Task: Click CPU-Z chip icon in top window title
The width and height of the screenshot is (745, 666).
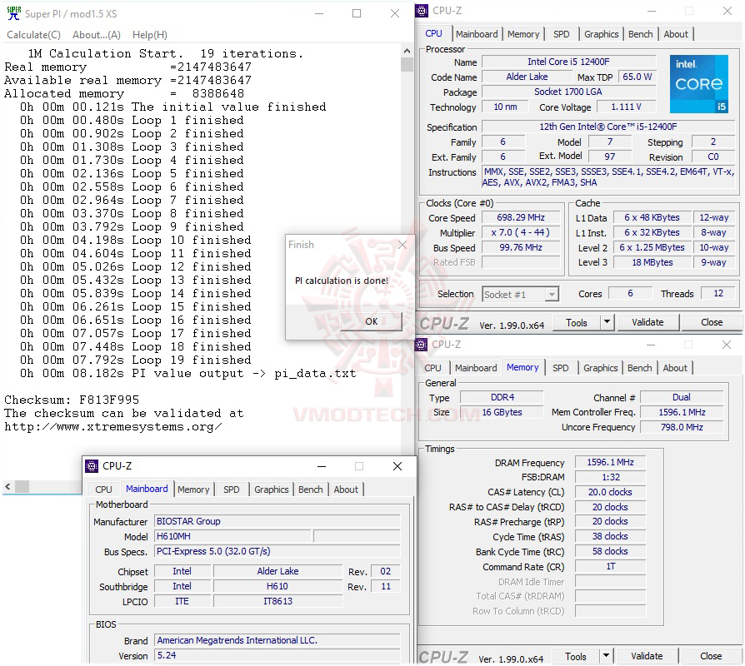Action: (x=422, y=11)
